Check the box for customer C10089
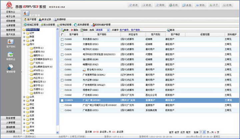Image resolution: width=240 pixels, height=139 pixels. (62, 39)
